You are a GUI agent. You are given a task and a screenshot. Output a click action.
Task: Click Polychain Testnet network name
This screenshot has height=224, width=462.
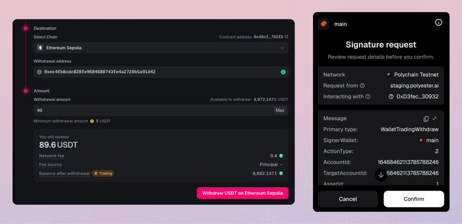point(416,75)
